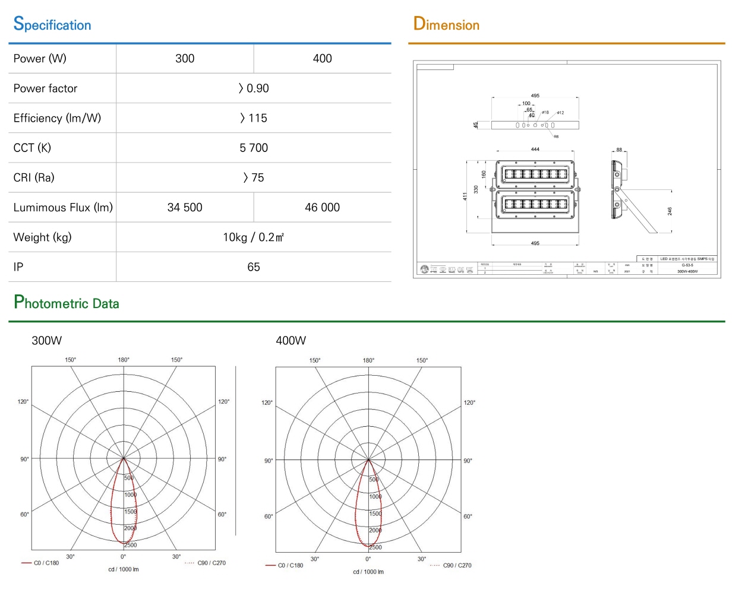
Task: Click the 46 000 luminous flux value
Action: [323, 207]
